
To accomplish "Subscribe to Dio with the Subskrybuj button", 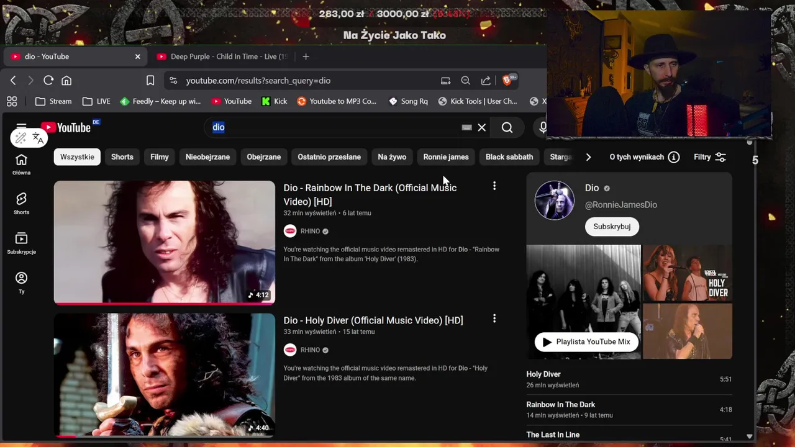I will tap(612, 227).
